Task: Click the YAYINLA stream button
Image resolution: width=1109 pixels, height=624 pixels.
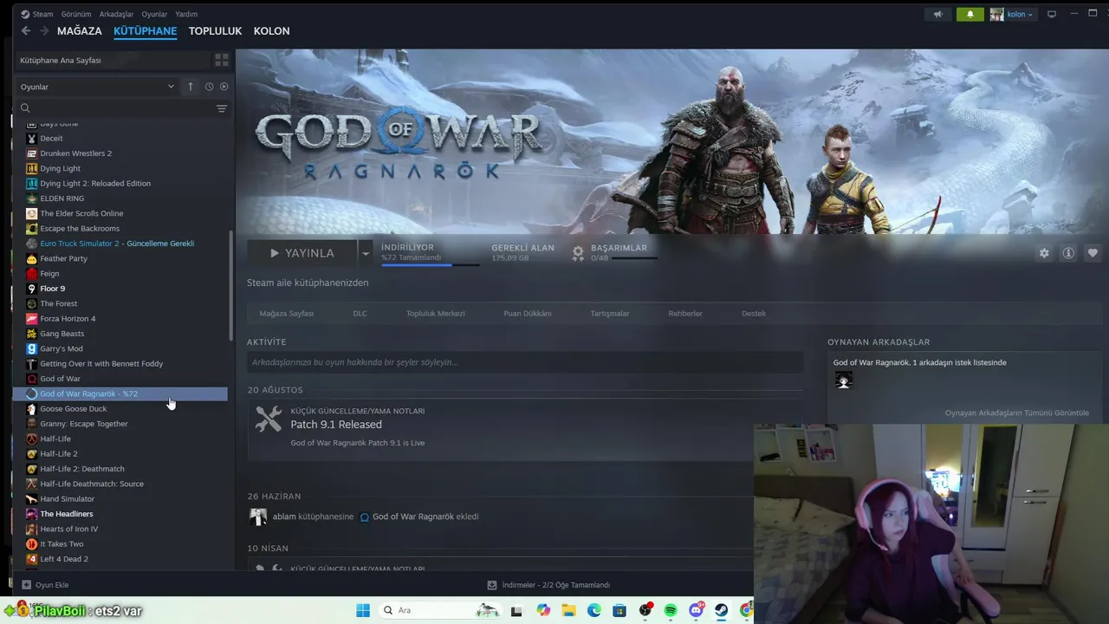Action: pyautogui.click(x=302, y=253)
